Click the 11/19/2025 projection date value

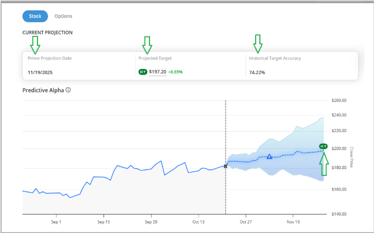[x=40, y=72]
